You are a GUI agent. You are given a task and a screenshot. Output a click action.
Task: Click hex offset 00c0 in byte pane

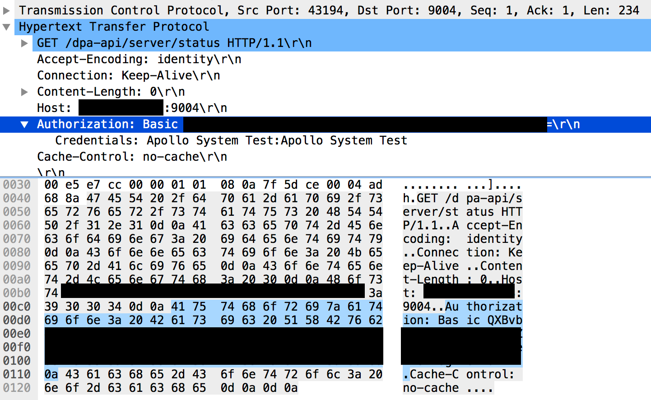[x=17, y=307]
